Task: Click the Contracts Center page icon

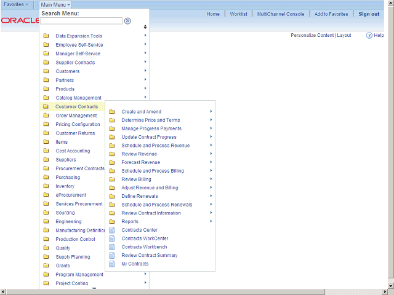Action: [112, 230]
